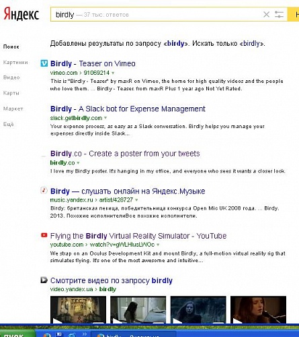Click the birdly search input field
The width and height of the screenshot is (299, 337).
[157, 14]
